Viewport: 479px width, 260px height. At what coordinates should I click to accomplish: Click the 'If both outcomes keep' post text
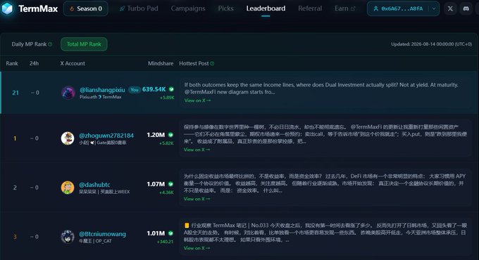pos(321,88)
